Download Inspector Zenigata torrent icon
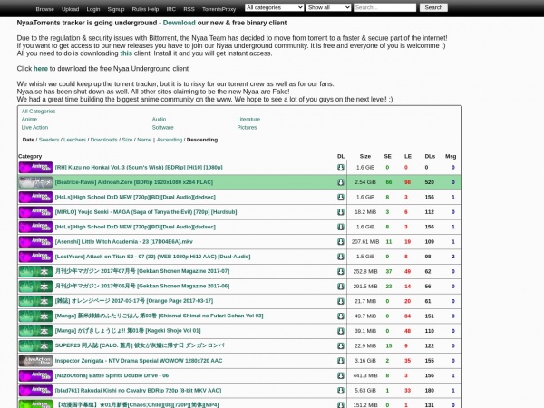544x408 pixels. (x=341, y=361)
